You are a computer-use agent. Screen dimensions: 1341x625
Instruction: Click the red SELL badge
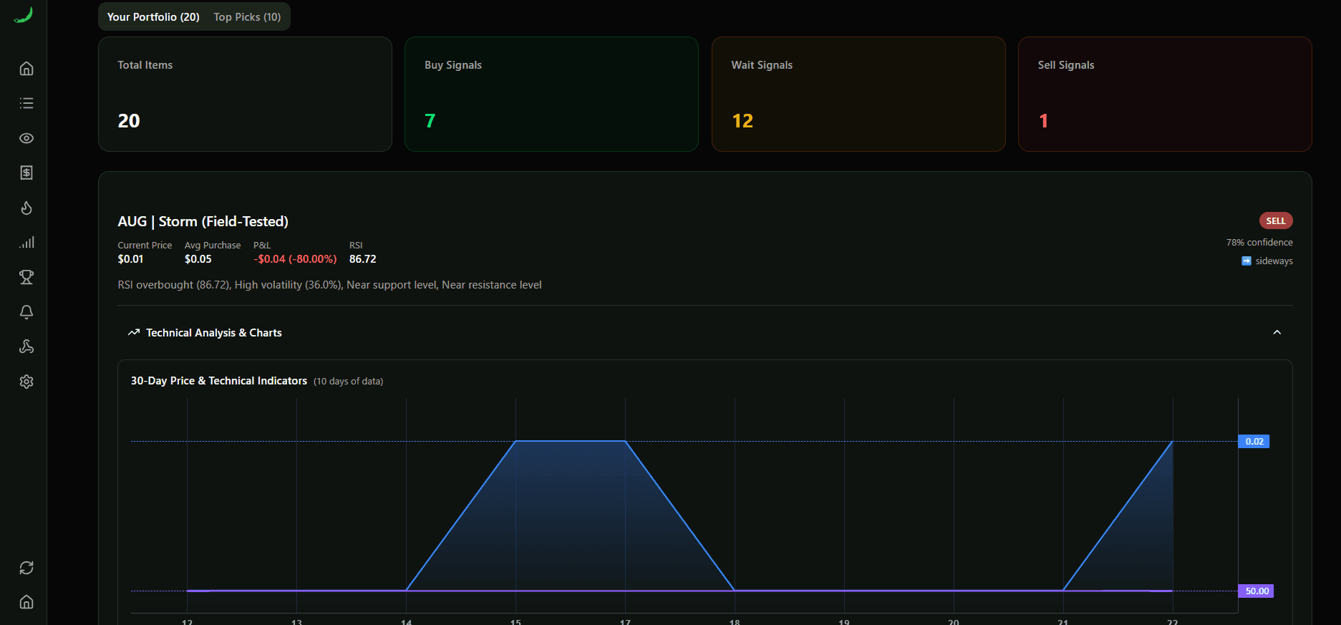point(1276,221)
